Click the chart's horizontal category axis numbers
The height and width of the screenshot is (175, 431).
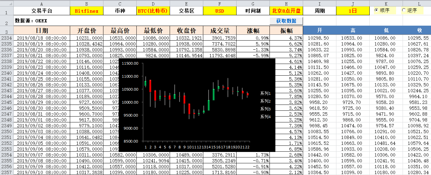coord(197,147)
